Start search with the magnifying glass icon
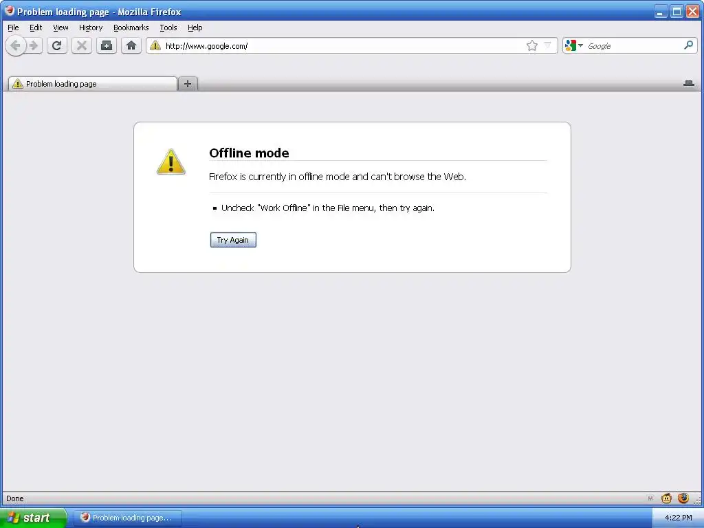This screenshot has width=704, height=528. tap(688, 45)
